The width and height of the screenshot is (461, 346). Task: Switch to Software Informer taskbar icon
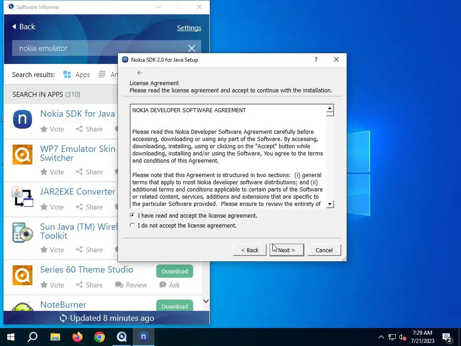[x=122, y=337]
